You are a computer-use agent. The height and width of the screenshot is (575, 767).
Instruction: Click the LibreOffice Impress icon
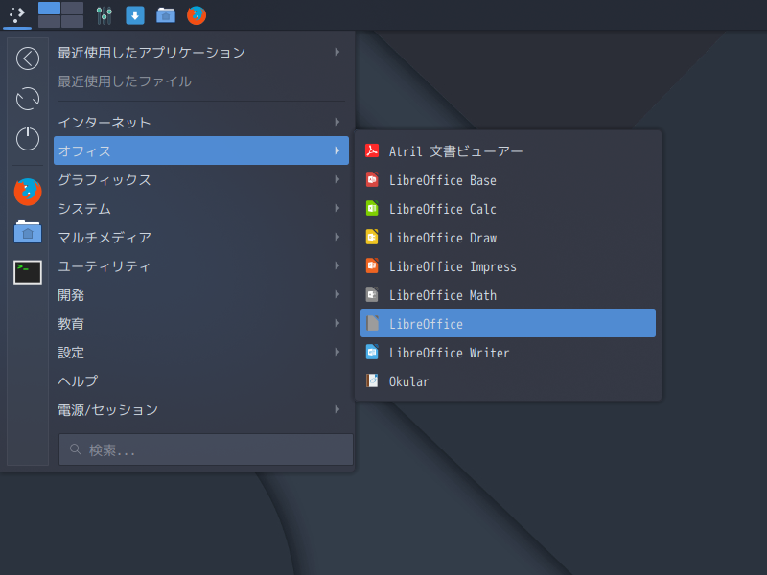tap(372, 266)
